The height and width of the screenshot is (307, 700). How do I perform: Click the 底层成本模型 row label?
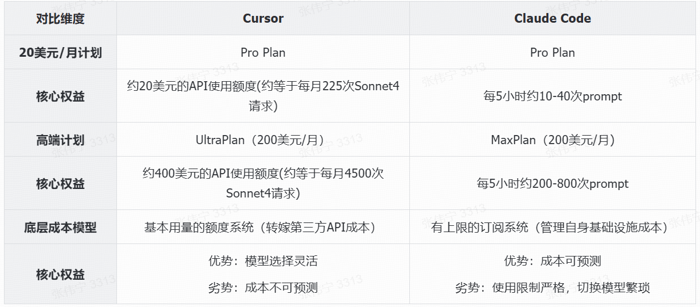click(60, 228)
